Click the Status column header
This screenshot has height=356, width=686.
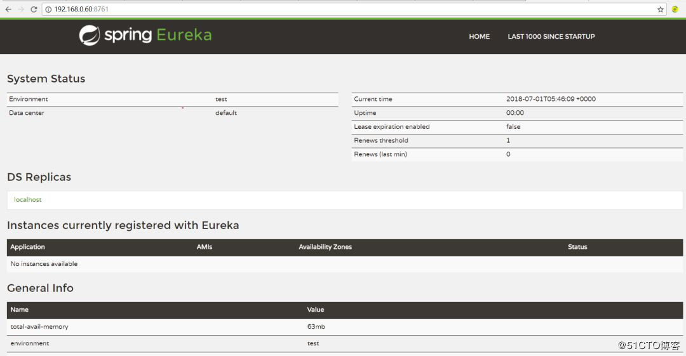tap(577, 247)
